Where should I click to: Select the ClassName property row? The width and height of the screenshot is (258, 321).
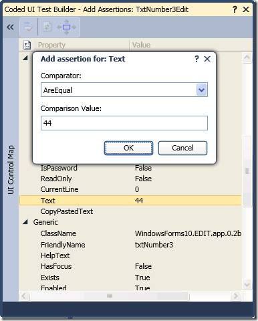click(x=130, y=233)
